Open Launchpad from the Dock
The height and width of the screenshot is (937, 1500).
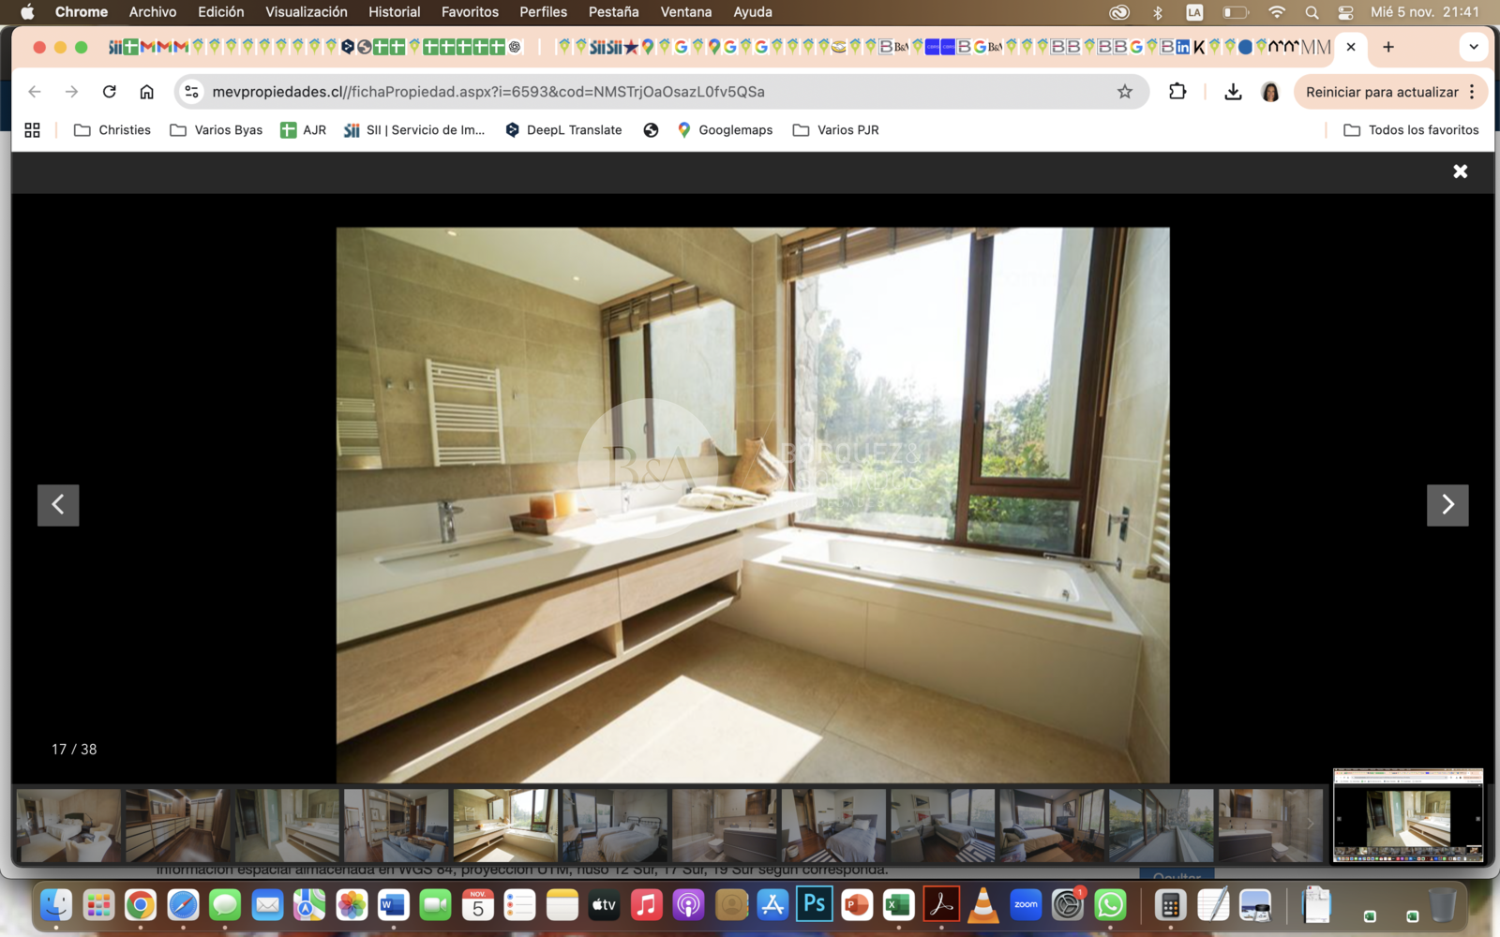[x=98, y=905]
